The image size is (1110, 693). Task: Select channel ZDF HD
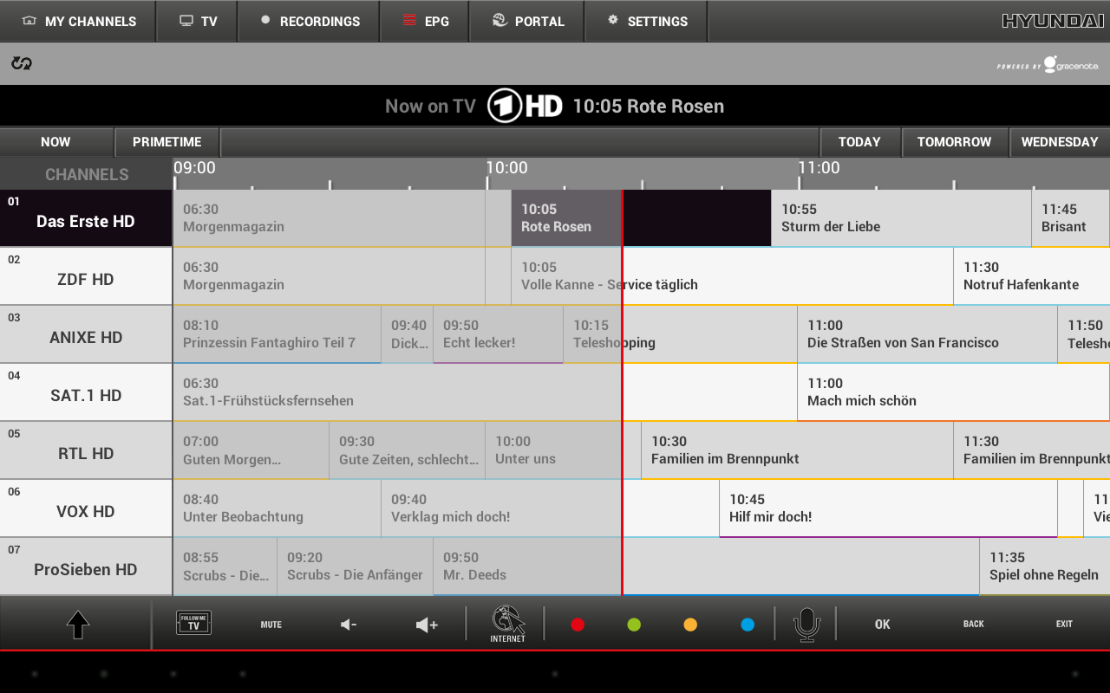86,276
